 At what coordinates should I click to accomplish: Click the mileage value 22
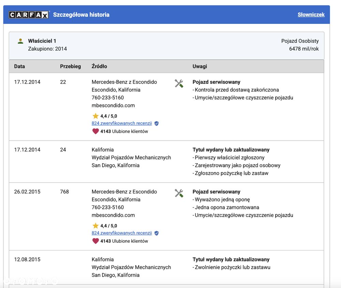(63, 82)
